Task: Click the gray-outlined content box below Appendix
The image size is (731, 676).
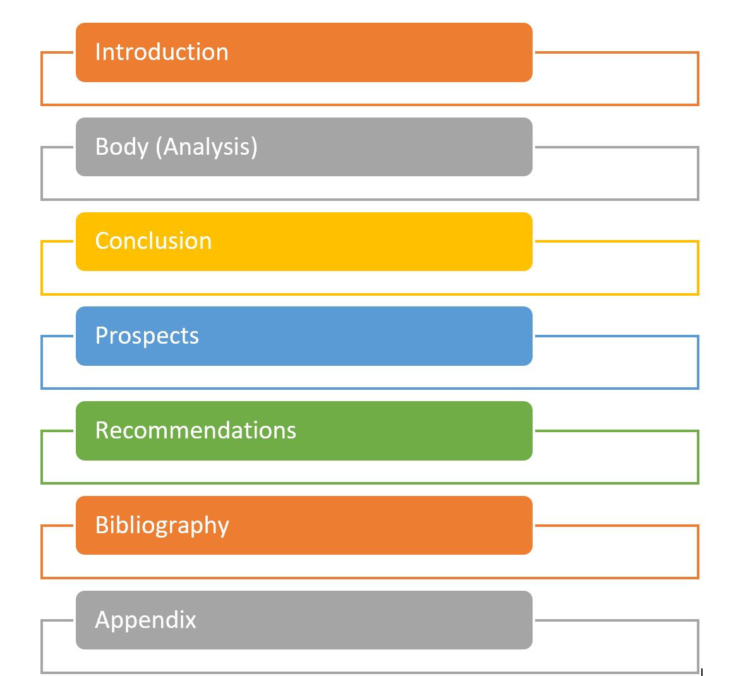Action: 370,661
